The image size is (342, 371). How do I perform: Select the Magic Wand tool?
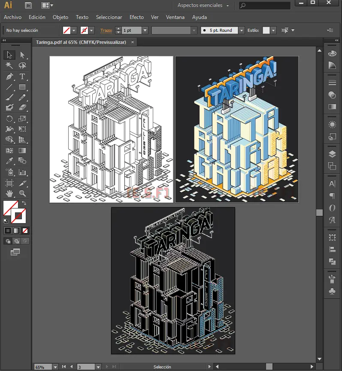point(9,65)
